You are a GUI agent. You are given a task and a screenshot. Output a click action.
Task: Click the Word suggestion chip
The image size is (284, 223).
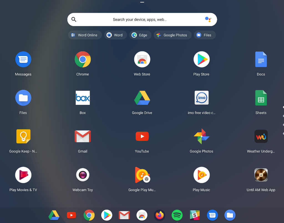point(115,35)
